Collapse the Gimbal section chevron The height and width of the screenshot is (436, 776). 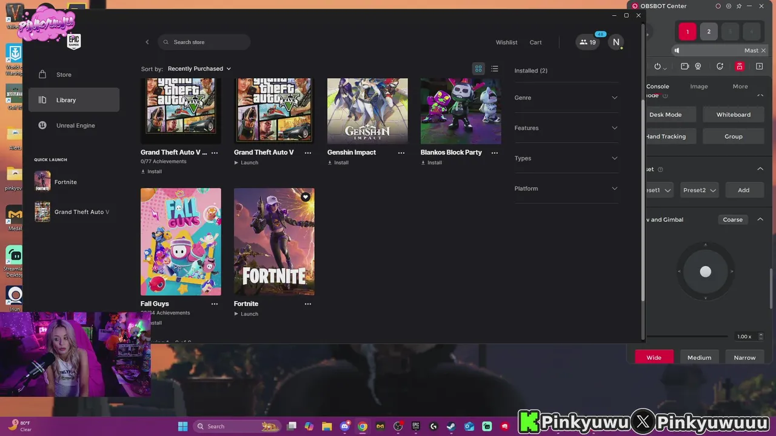(x=760, y=219)
